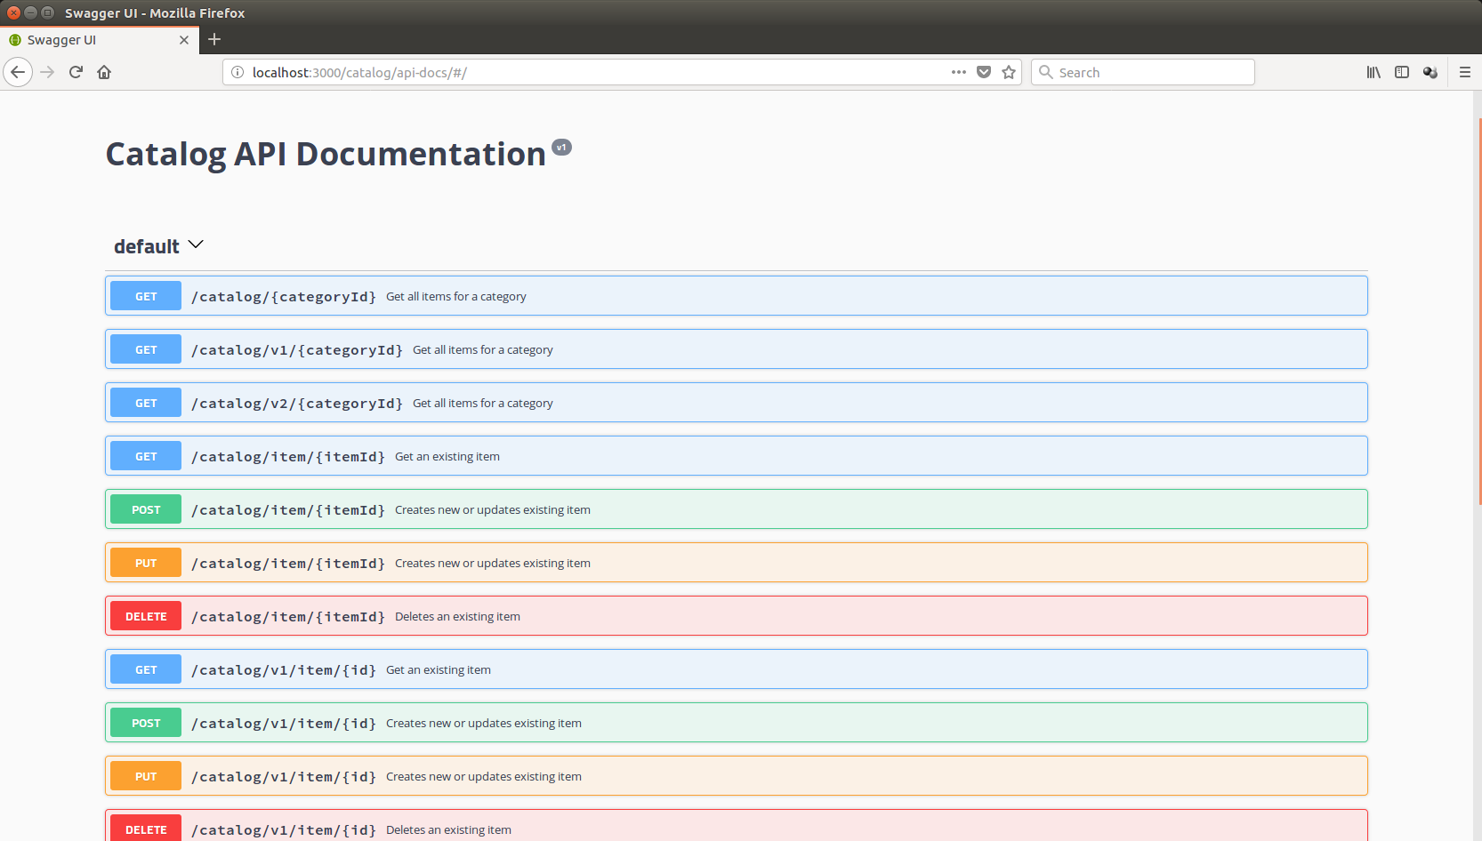Image resolution: width=1482 pixels, height=841 pixels.
Task: Click the default tag heading
Action: point(147,246)
